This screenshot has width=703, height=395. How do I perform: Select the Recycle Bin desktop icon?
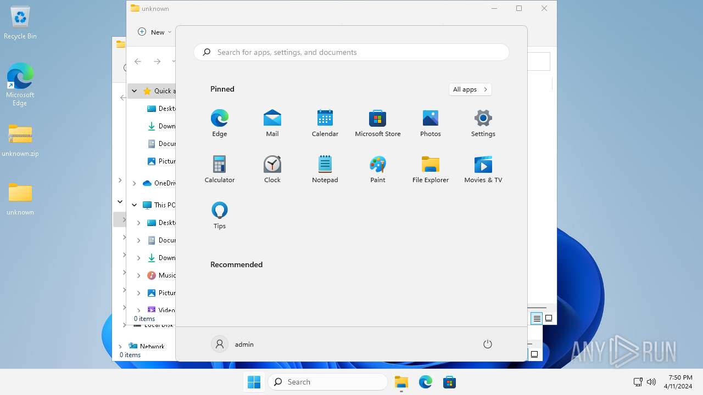point(20,24)
